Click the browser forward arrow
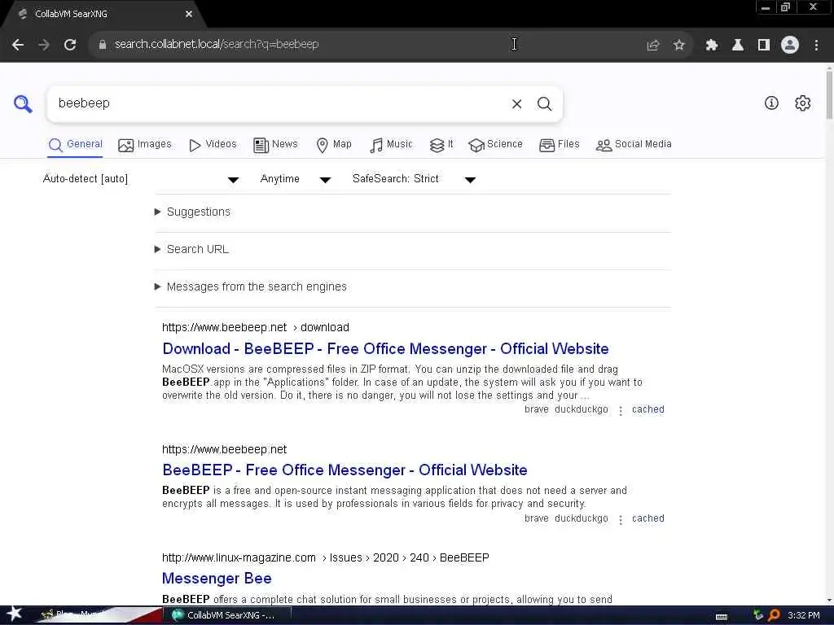This screenshot has height=625, width=834. 44,45
